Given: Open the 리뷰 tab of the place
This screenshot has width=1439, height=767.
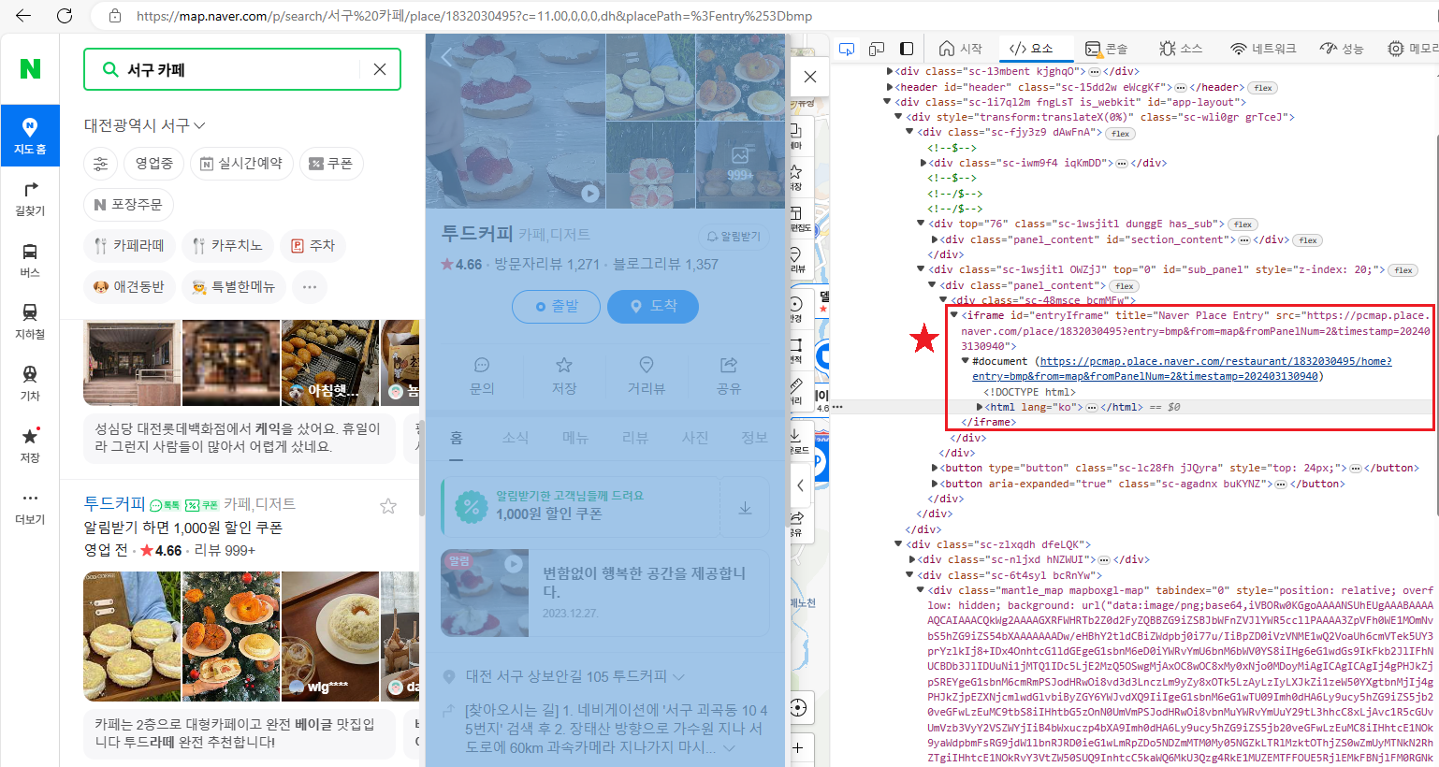Looking at the screenshot, I should coord(635,438).
